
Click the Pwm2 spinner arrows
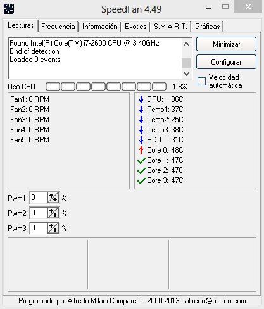coord(53,213)
